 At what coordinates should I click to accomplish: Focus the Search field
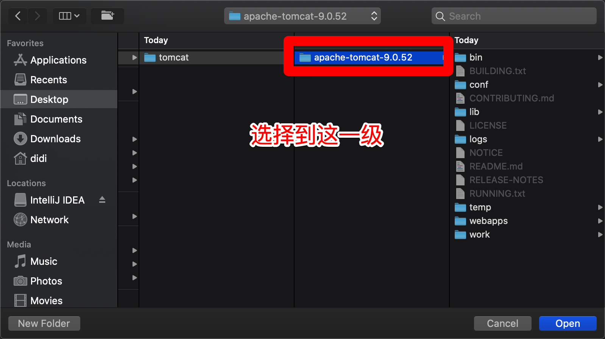(x=514, y=16)
